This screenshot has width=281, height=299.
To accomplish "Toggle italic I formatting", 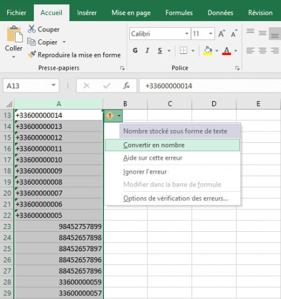I will (147, 50).
